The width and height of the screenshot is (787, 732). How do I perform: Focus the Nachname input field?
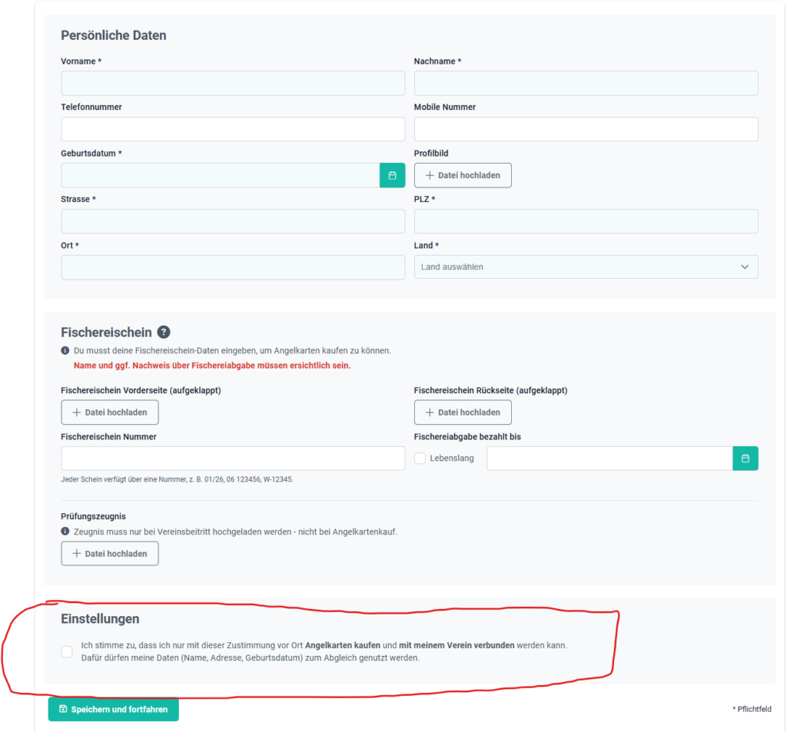[x=586, y=83]
